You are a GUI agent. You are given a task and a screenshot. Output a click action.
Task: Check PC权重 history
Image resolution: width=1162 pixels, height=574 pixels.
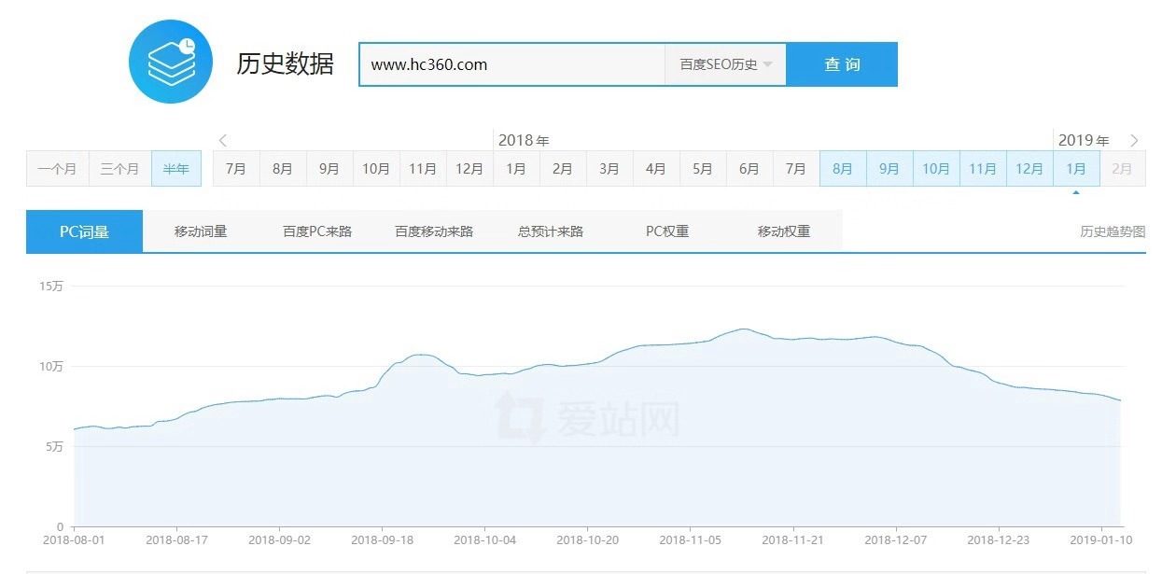668,231
